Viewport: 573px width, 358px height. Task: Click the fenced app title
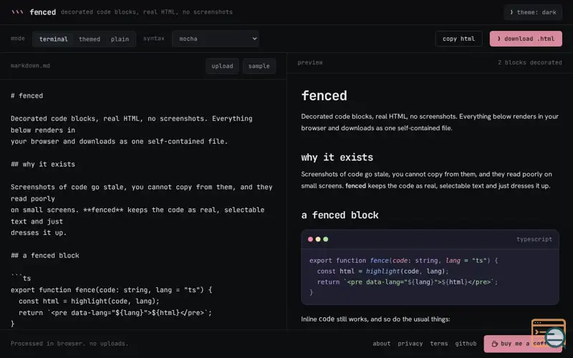click(x=43, y=12)
